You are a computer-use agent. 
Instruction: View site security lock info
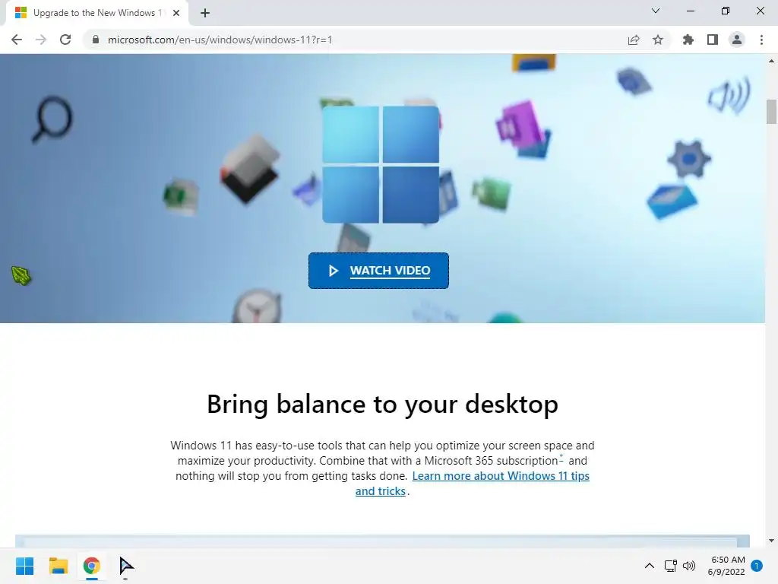tap(96, 40)
